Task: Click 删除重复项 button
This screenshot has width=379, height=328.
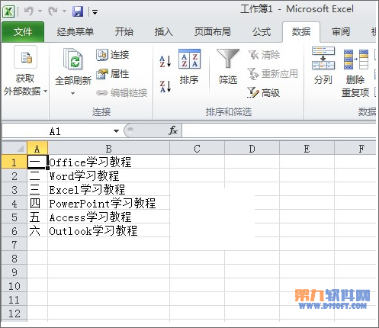Action: click(355, 72)
